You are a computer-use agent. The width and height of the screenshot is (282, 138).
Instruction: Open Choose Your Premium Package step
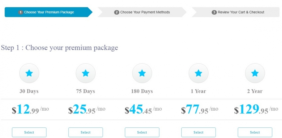pos(49,12)
